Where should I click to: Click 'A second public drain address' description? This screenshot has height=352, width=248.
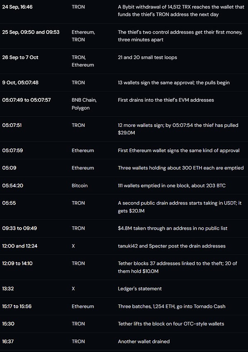[x=179, y=207]
